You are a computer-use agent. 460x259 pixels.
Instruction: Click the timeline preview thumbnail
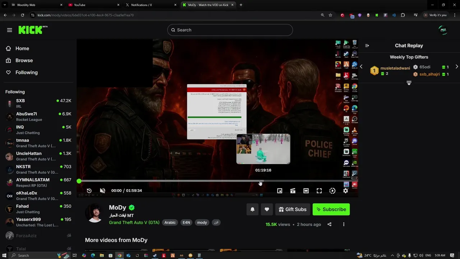point(263,149)
